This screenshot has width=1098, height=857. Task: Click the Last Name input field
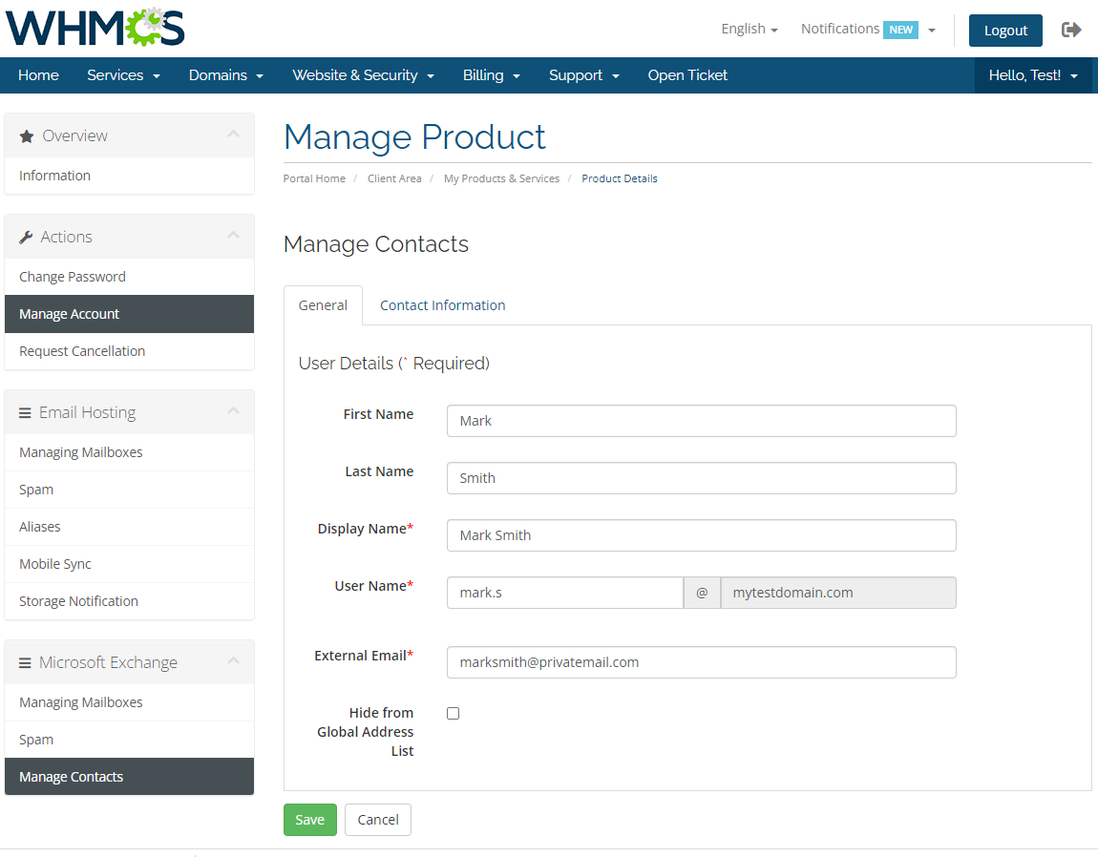tap(702, 478)
